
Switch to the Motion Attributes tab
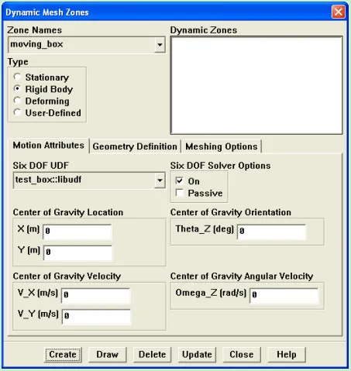[49, 146]
